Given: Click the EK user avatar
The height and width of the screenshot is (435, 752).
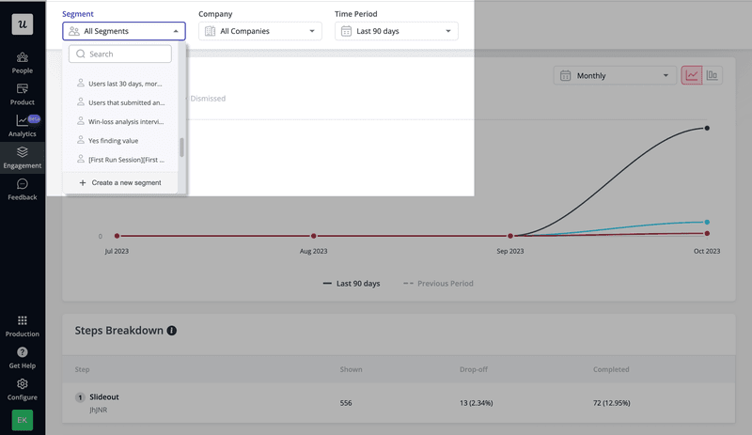Looking at the screenshot, I should tap(22, 420).
